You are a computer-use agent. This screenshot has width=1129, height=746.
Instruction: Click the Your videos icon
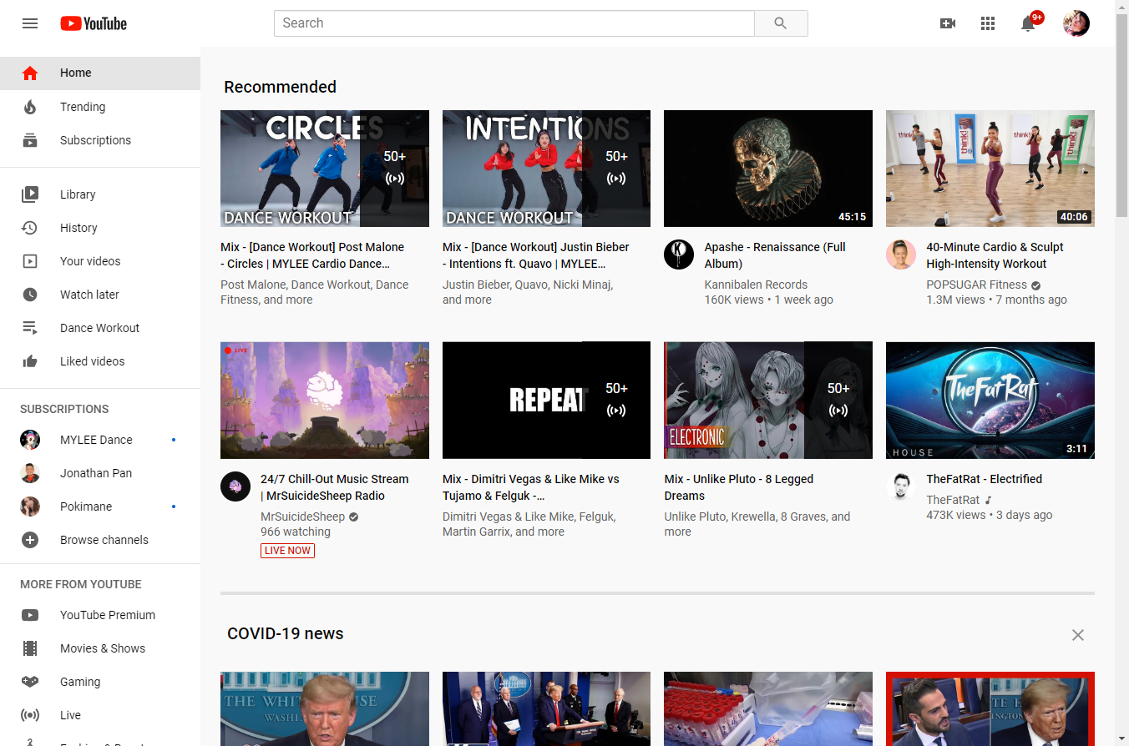point(30,261)
